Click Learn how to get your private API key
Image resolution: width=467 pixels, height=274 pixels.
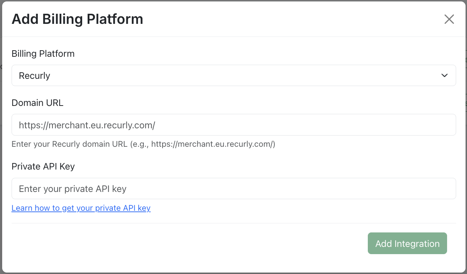coord(81,208)
